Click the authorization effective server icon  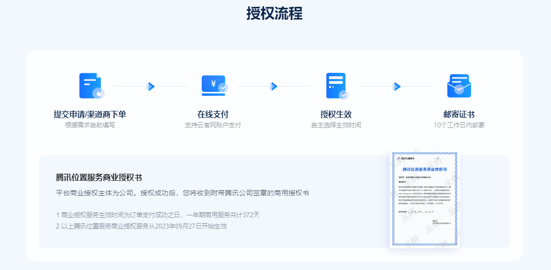337,86
